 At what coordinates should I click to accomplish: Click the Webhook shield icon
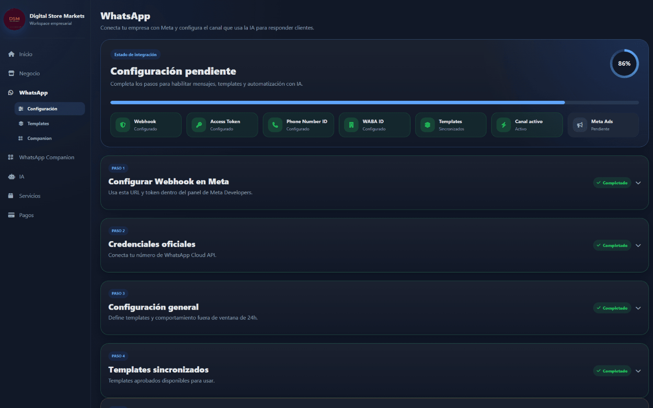click(123, 125)
